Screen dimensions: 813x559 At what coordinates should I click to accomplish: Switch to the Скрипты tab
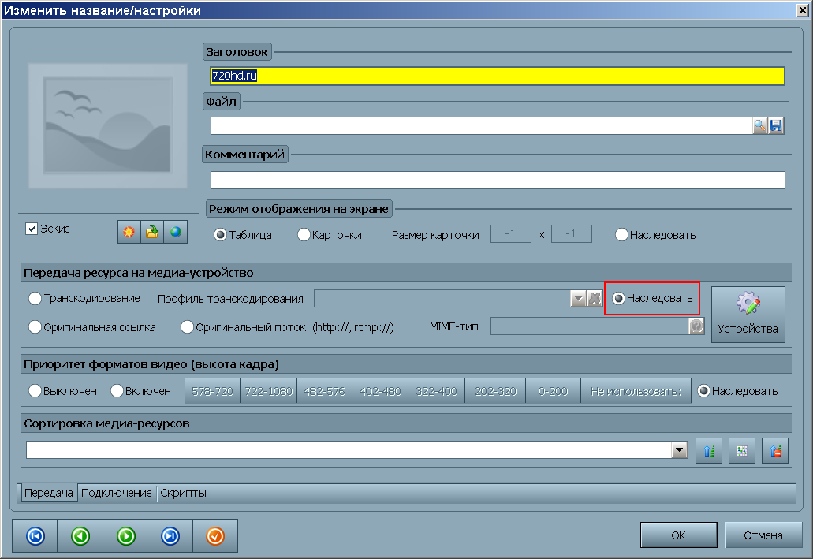183,493
